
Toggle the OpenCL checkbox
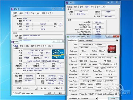[x=80, y=94]
